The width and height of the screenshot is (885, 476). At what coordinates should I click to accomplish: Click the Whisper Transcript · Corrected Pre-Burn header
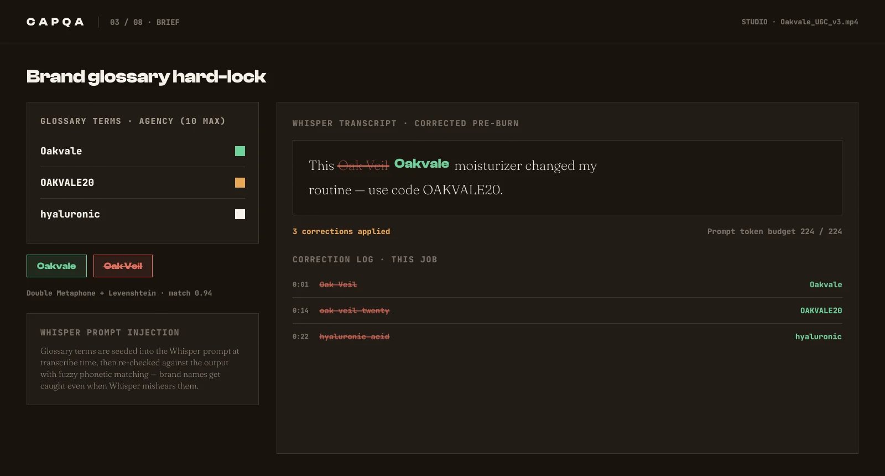click(405, 123)
